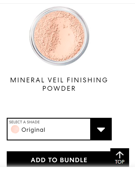Click the Add to Bundle button
135x170 pixels.
[x=59, y=159]
